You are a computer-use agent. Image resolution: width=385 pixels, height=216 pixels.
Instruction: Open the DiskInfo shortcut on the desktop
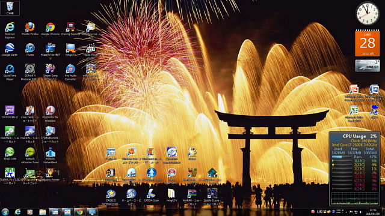pyautogui.click(x=30, y=134)
